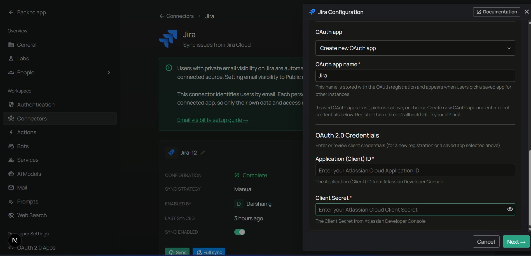Image resolution: width=531 pixels, height=256 pixels.
Task: Click the Cancel button
Action: pos(486,242)
